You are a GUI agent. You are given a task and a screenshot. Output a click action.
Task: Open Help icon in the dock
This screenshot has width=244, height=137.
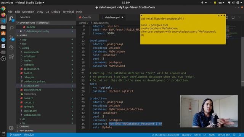3,40
